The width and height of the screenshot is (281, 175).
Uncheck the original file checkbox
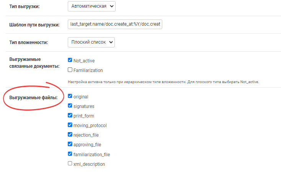70,96
